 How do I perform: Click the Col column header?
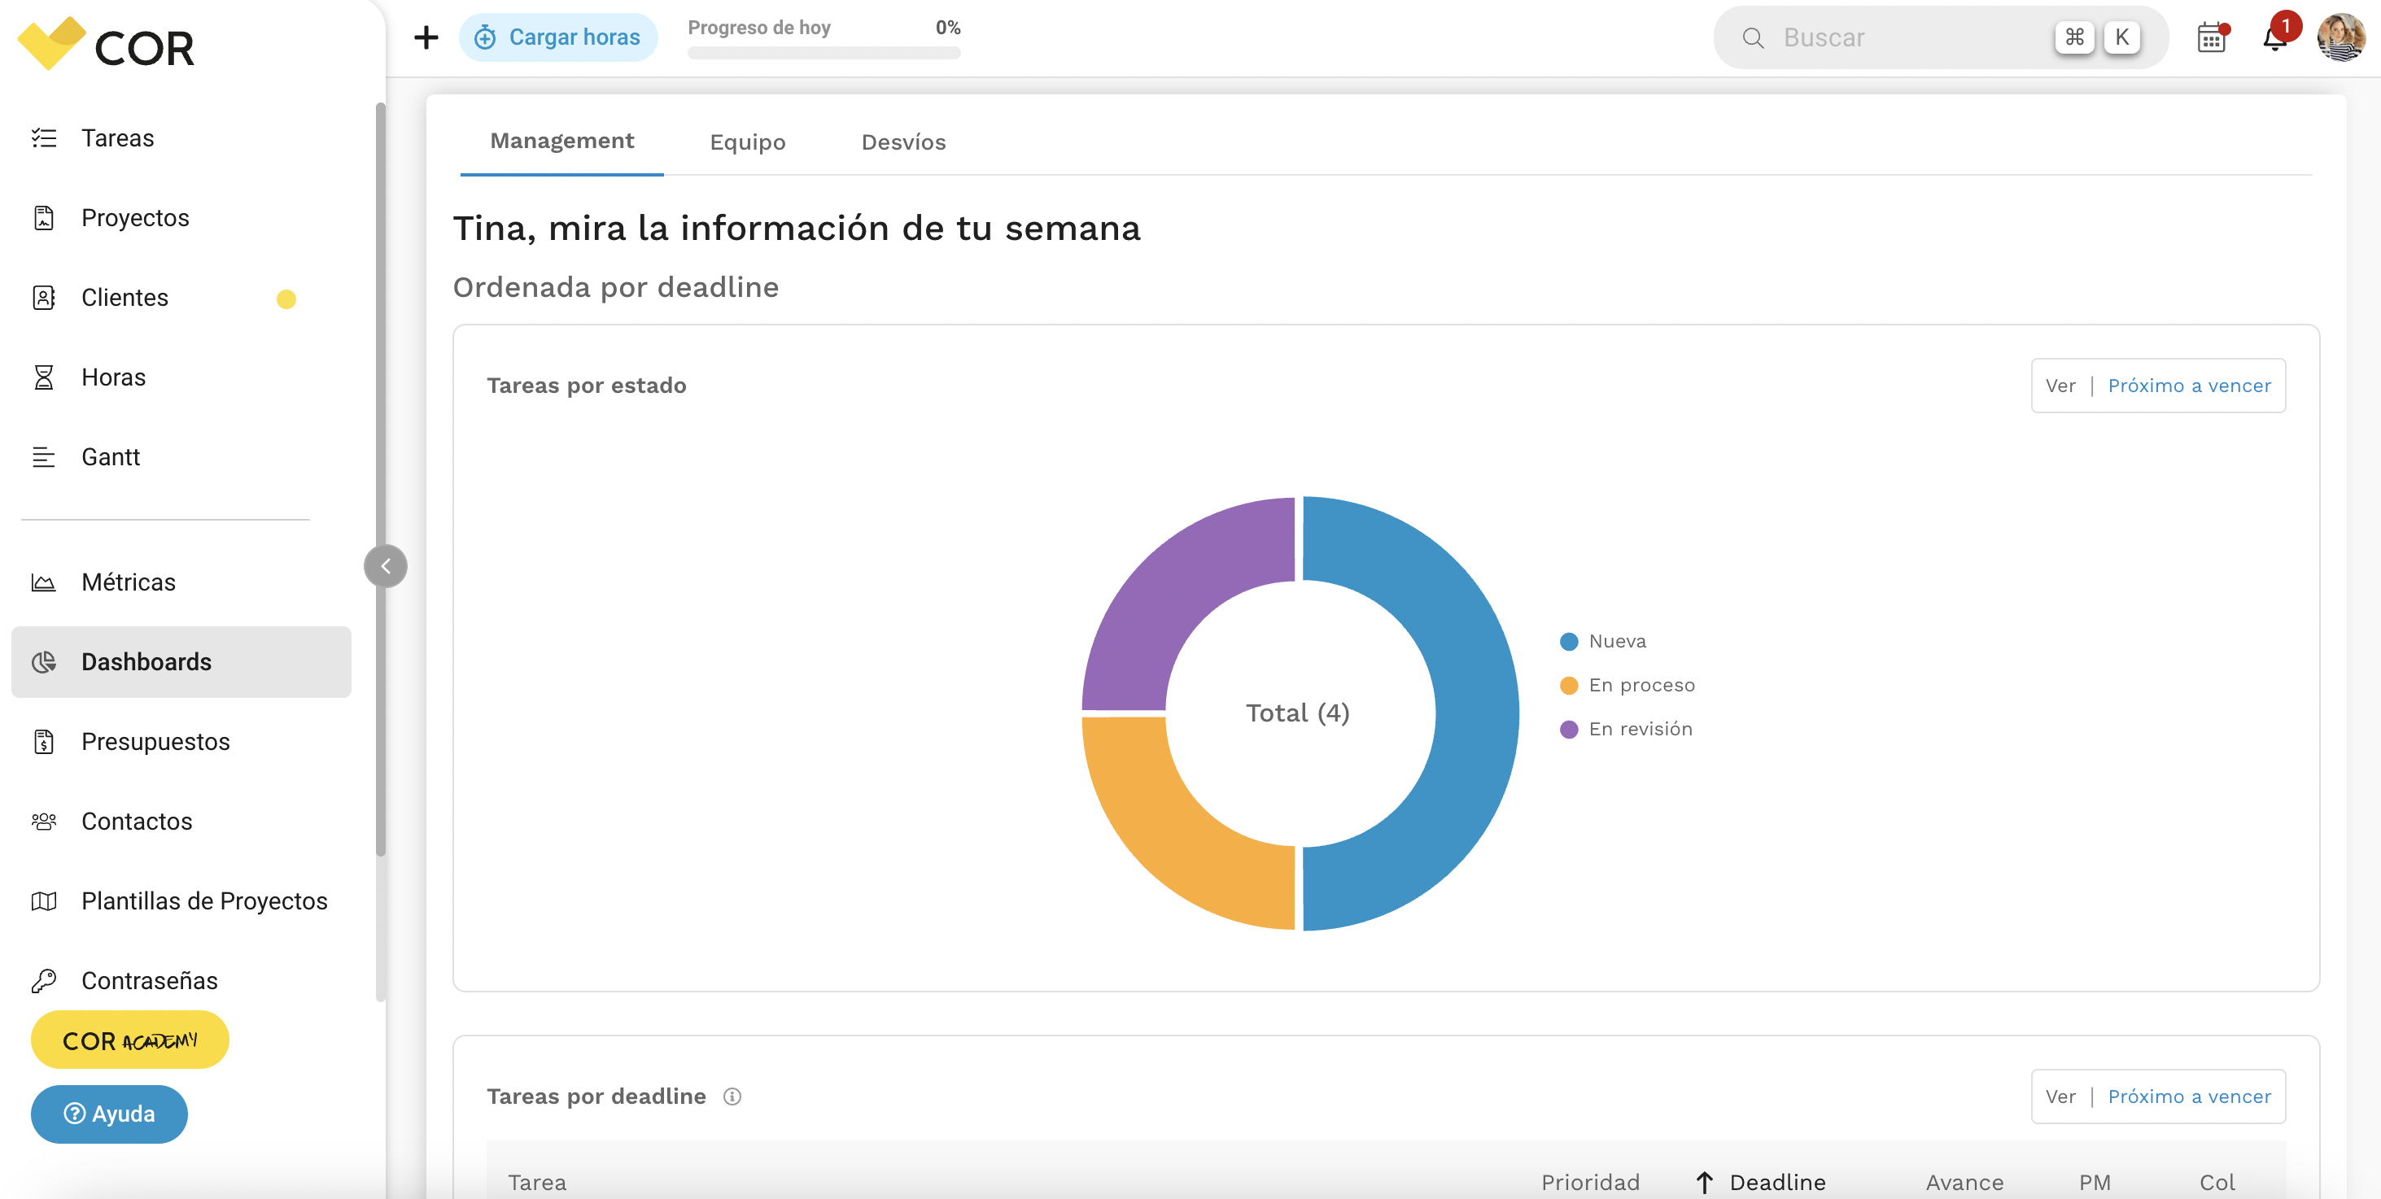[x=2217, y=1183]
